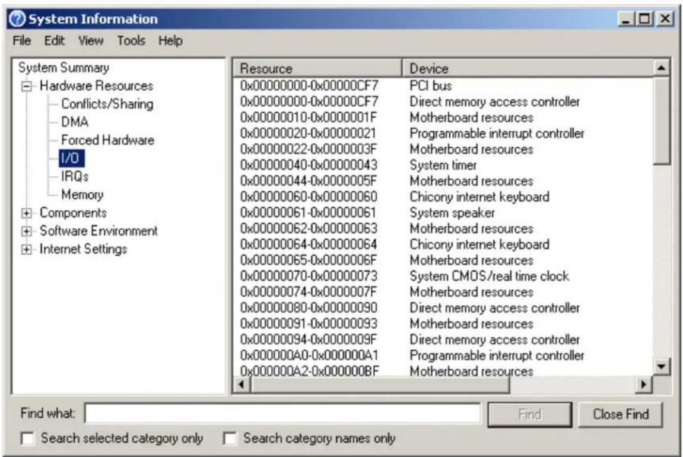
Task: Select Memory in the tree
Action: [x=82, y=194]
